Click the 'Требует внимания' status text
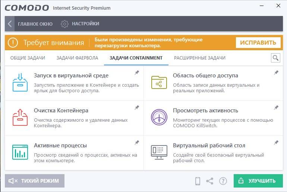 pyautogui.click(x=54, y=42)
